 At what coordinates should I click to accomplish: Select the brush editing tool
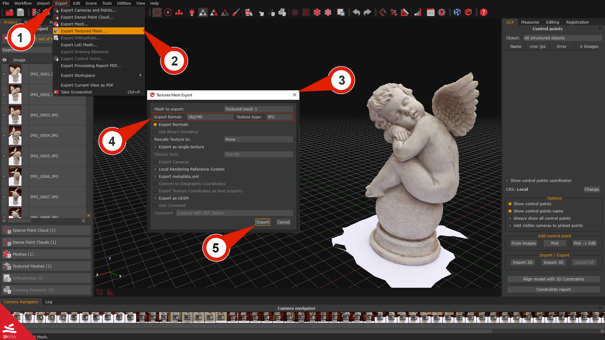coord(236,13)
